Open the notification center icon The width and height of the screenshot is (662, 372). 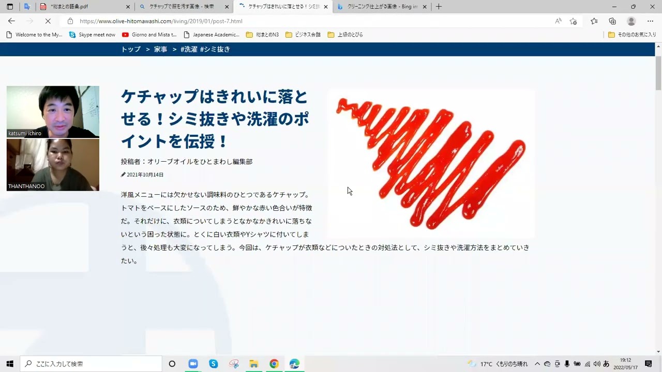pyautogui.click(x=649, y=364)
